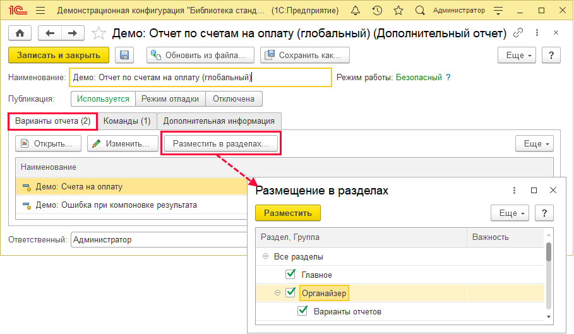The height and width of the screenshot is (334, 574).
Task: Click into Ответственный field
Action: (x=159, y=240)
